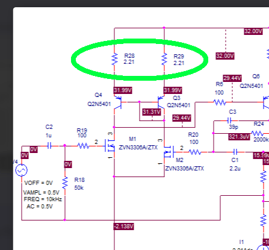Screen dimensions: 269x250
Task: Click the 29.44V marker right of Q3
Action: coord(182,118)
